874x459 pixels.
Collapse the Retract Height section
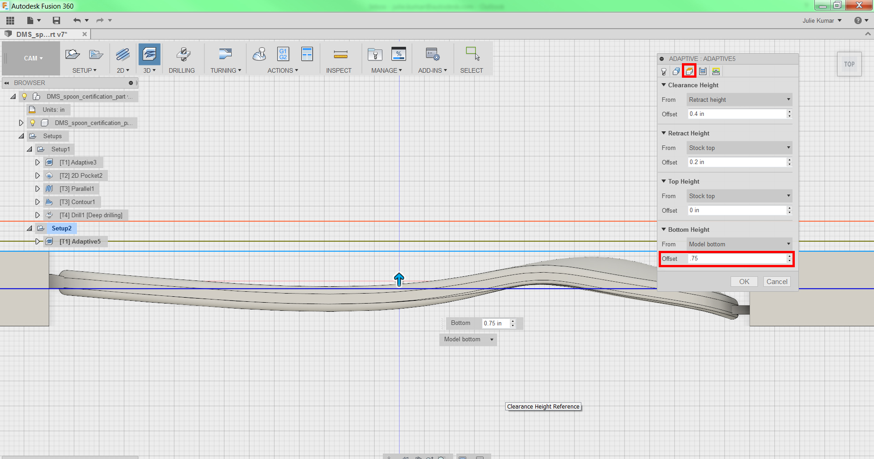(x=664, y=133)
